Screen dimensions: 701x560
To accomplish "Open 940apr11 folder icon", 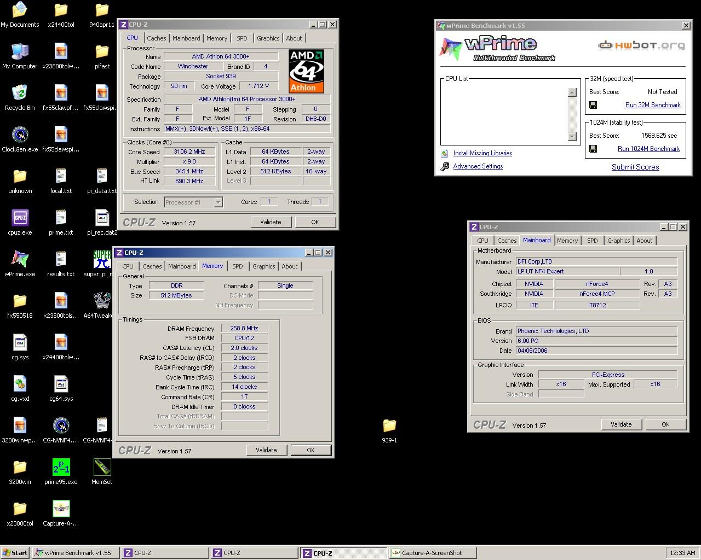I will (102, 10).
